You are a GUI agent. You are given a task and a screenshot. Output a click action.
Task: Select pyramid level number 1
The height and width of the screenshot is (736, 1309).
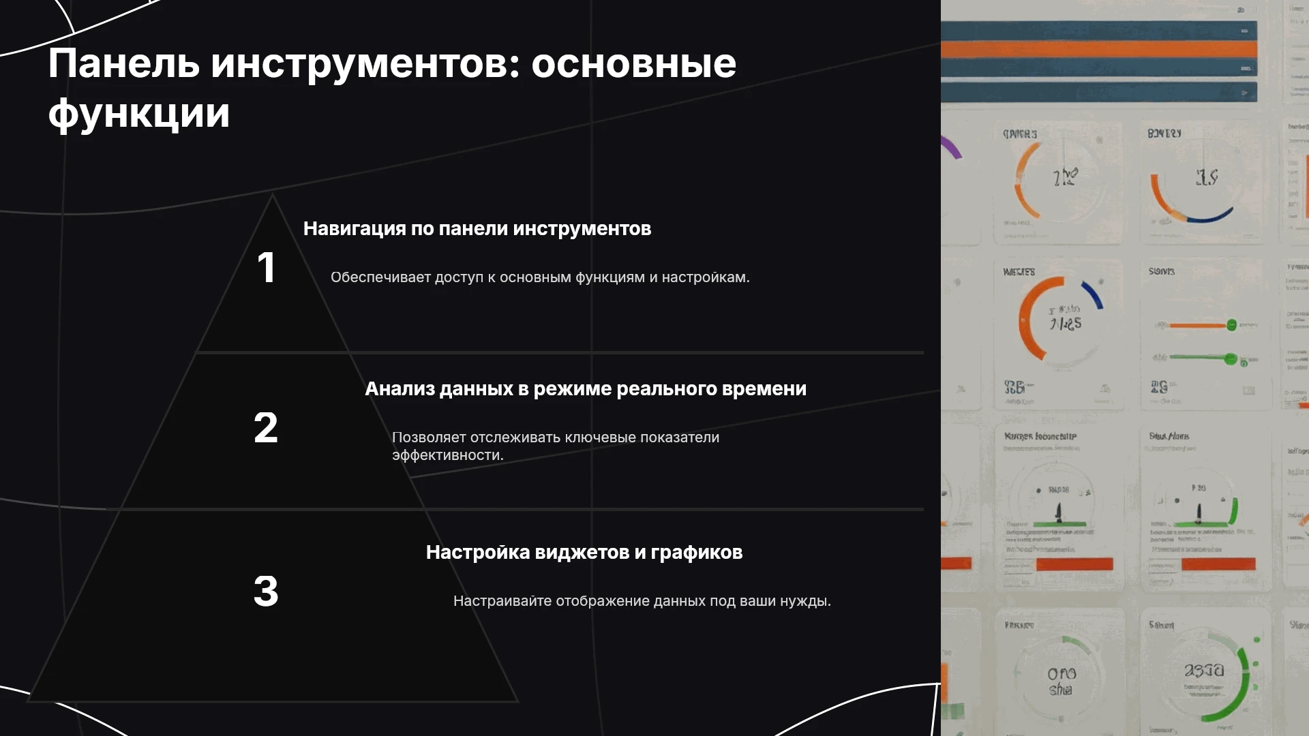click(x=266, y=267)
